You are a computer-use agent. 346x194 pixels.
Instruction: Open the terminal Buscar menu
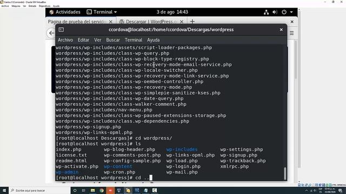(x=113, y=40)
